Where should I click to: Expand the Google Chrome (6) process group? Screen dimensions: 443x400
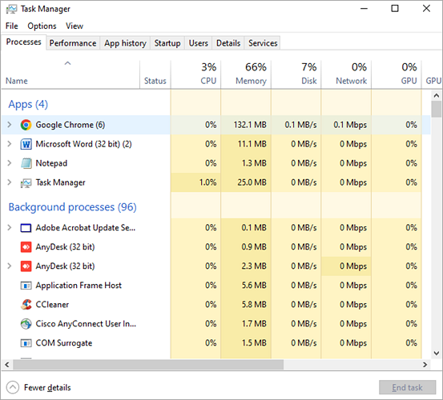[x=10, y=125]
